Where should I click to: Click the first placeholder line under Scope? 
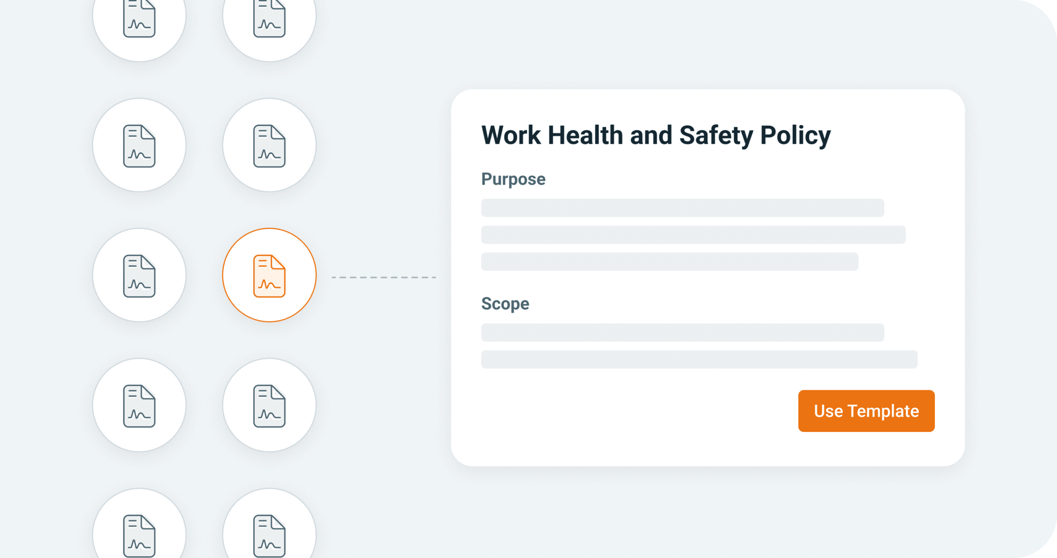[683, 333]
